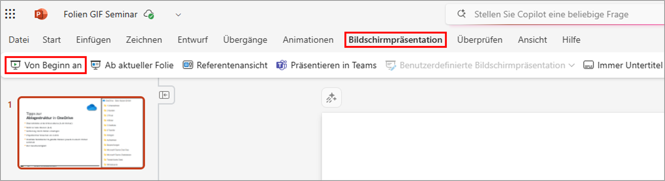Click the Copilot search input field
This screenshot has width=665, height=181.
click(555, 14)
